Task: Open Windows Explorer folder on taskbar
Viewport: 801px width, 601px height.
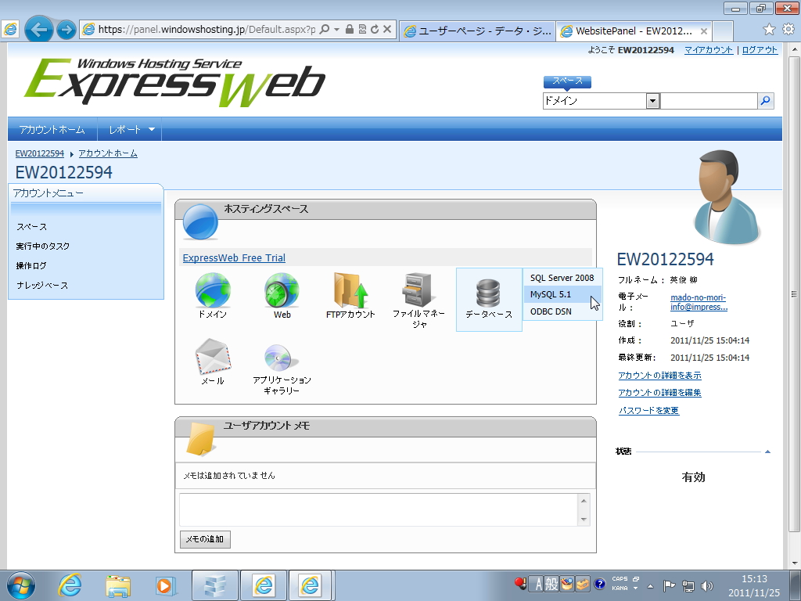Action: tap(118, 585)
